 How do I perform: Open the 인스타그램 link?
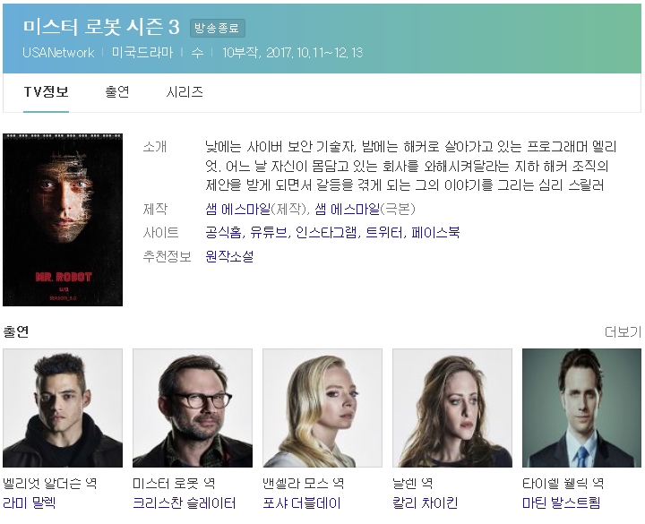(326, 233)
